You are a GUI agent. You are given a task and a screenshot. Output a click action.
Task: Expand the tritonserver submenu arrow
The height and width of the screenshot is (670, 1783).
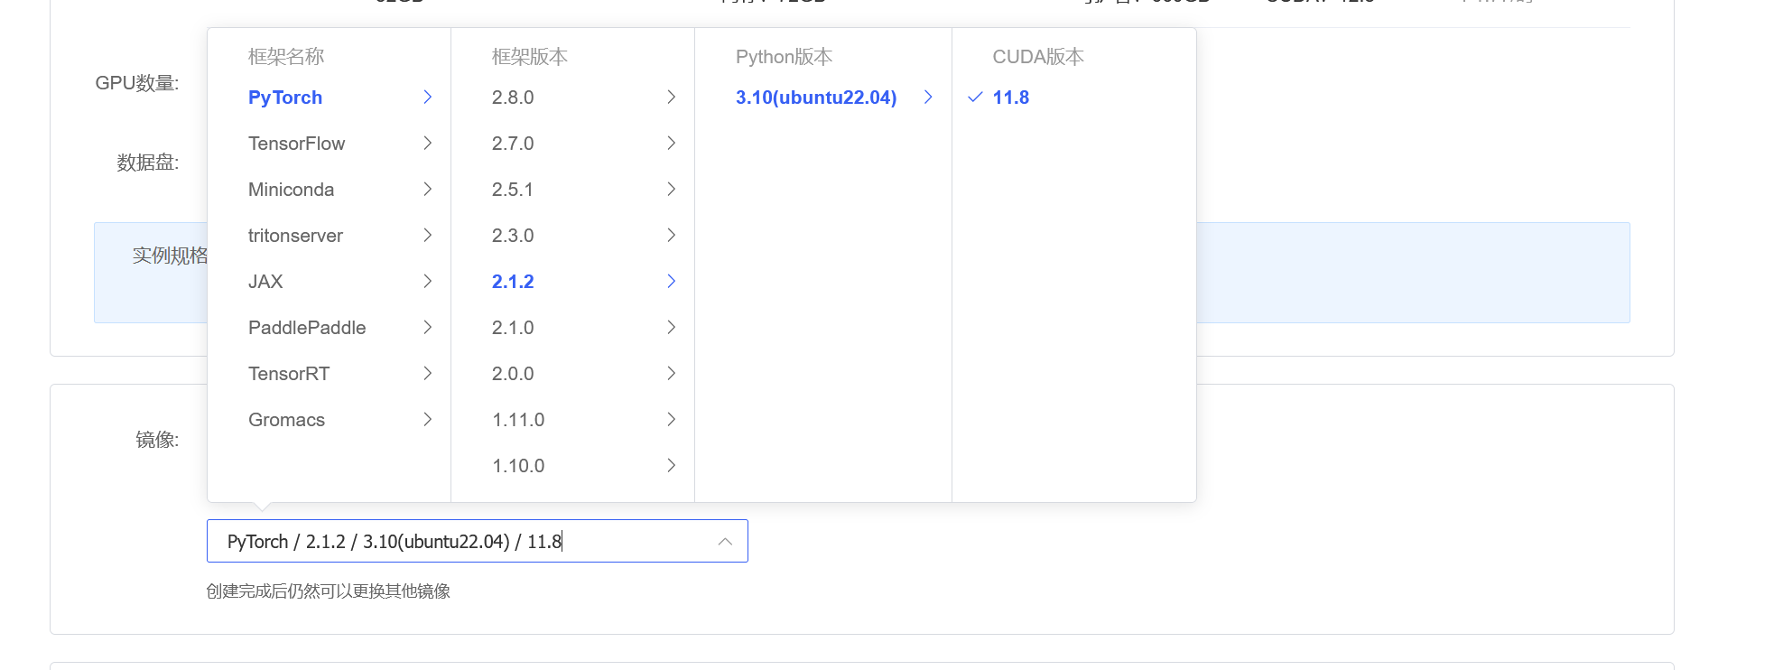click(428, 236)
